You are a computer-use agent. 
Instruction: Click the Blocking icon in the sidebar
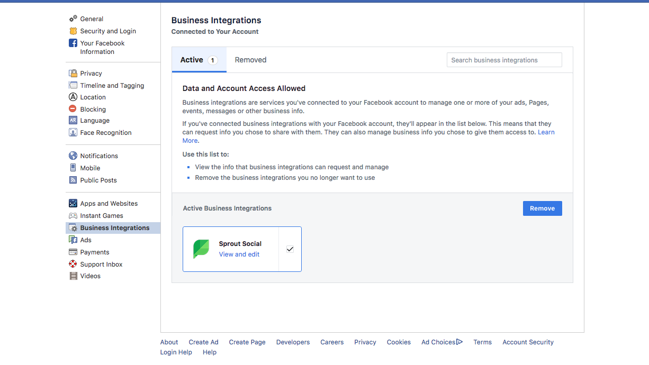pyautogui.click(x=73, y=109)
